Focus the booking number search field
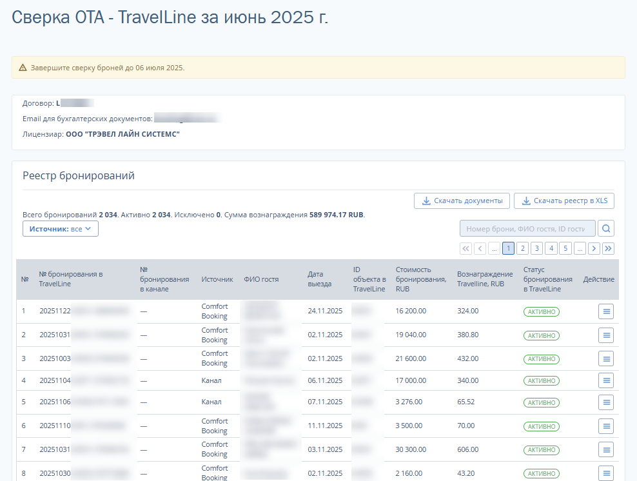The width and height of the screenshot is (637, 481). pyautogui.click(x=527, y=228)
